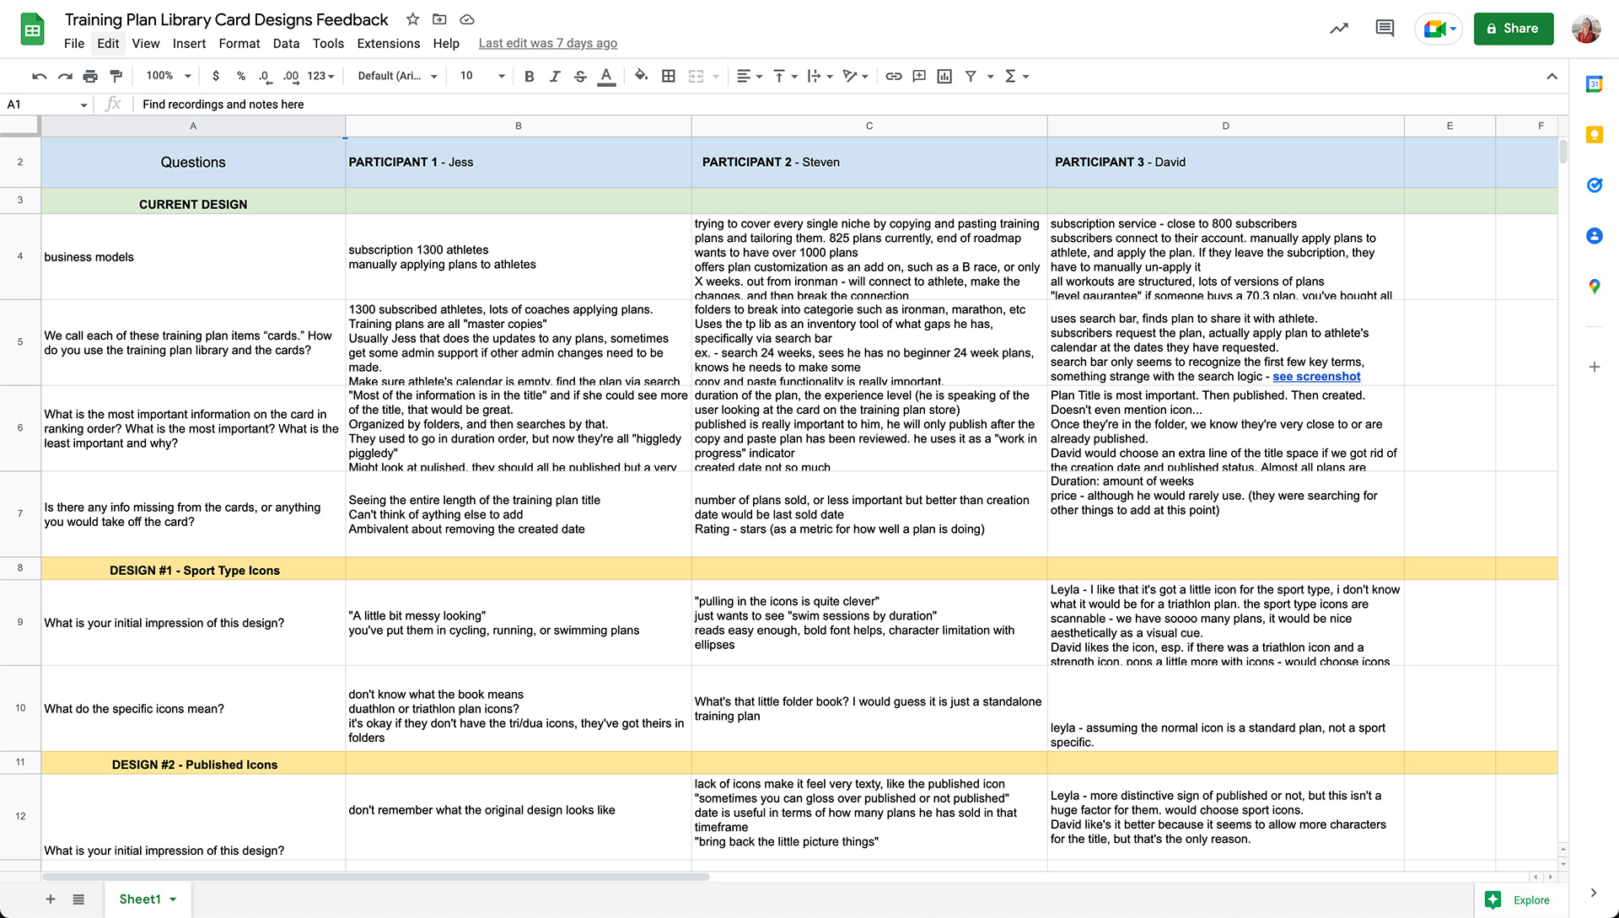Open the zoom level dropdown
The height and width of the screenshot is (918, 1619).
[169, 76]
